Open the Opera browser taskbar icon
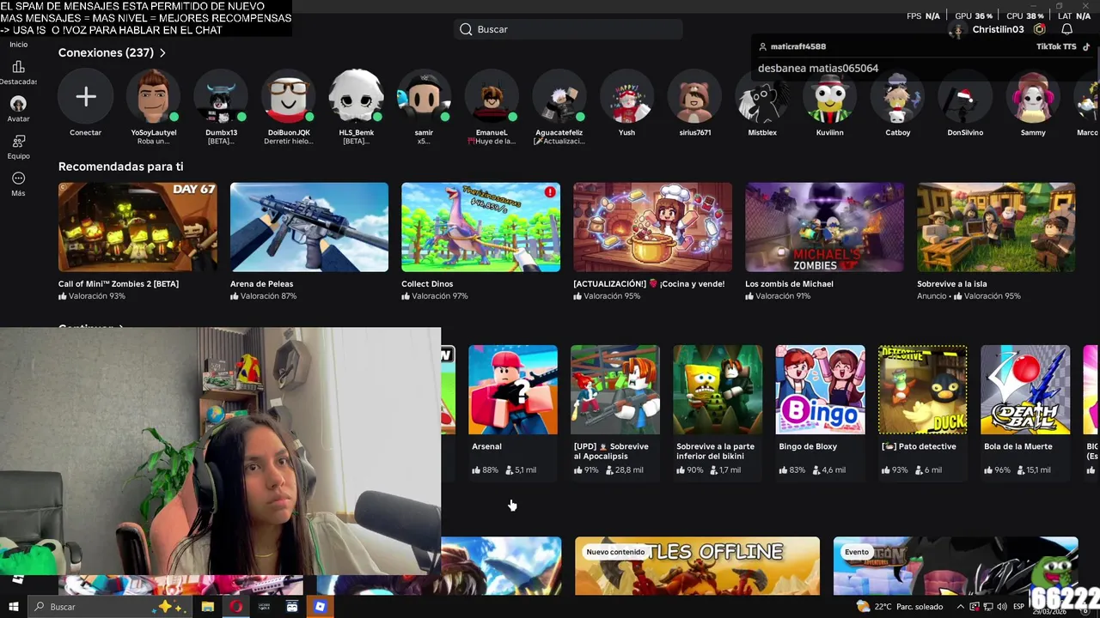Screen dimensions: 1100x618 tap(235, 607)
